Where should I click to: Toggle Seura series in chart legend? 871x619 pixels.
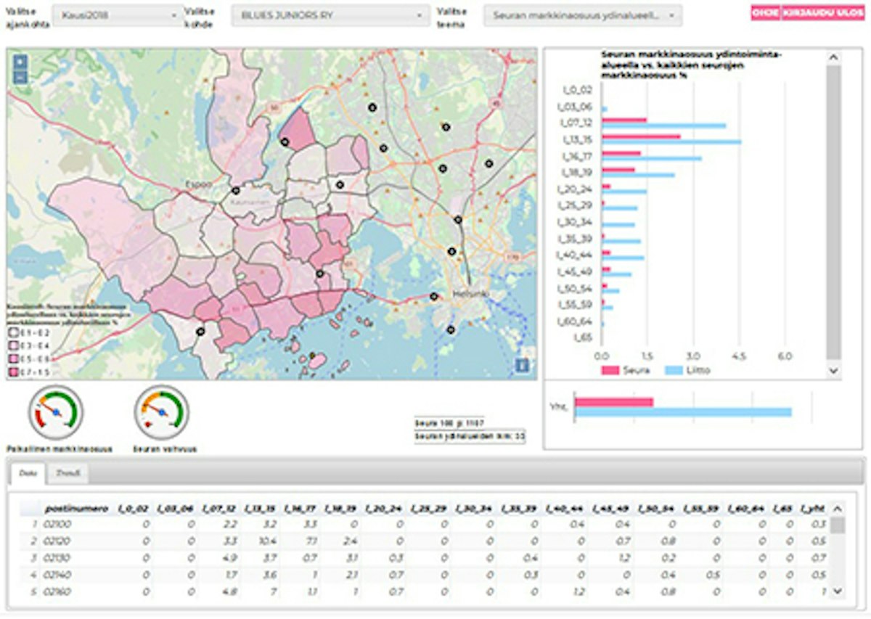(x=625, y=371)
